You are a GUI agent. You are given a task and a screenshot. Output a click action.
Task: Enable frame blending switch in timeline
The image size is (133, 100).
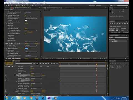pyautogui.click(x=46, y=64)
